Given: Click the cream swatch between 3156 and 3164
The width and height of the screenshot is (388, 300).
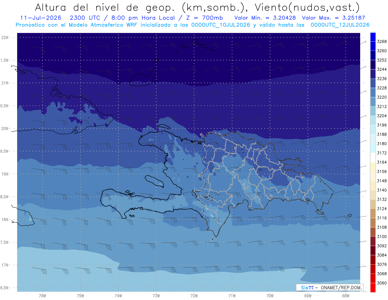Looking at the screenshot, I should [x=373, y=167].
